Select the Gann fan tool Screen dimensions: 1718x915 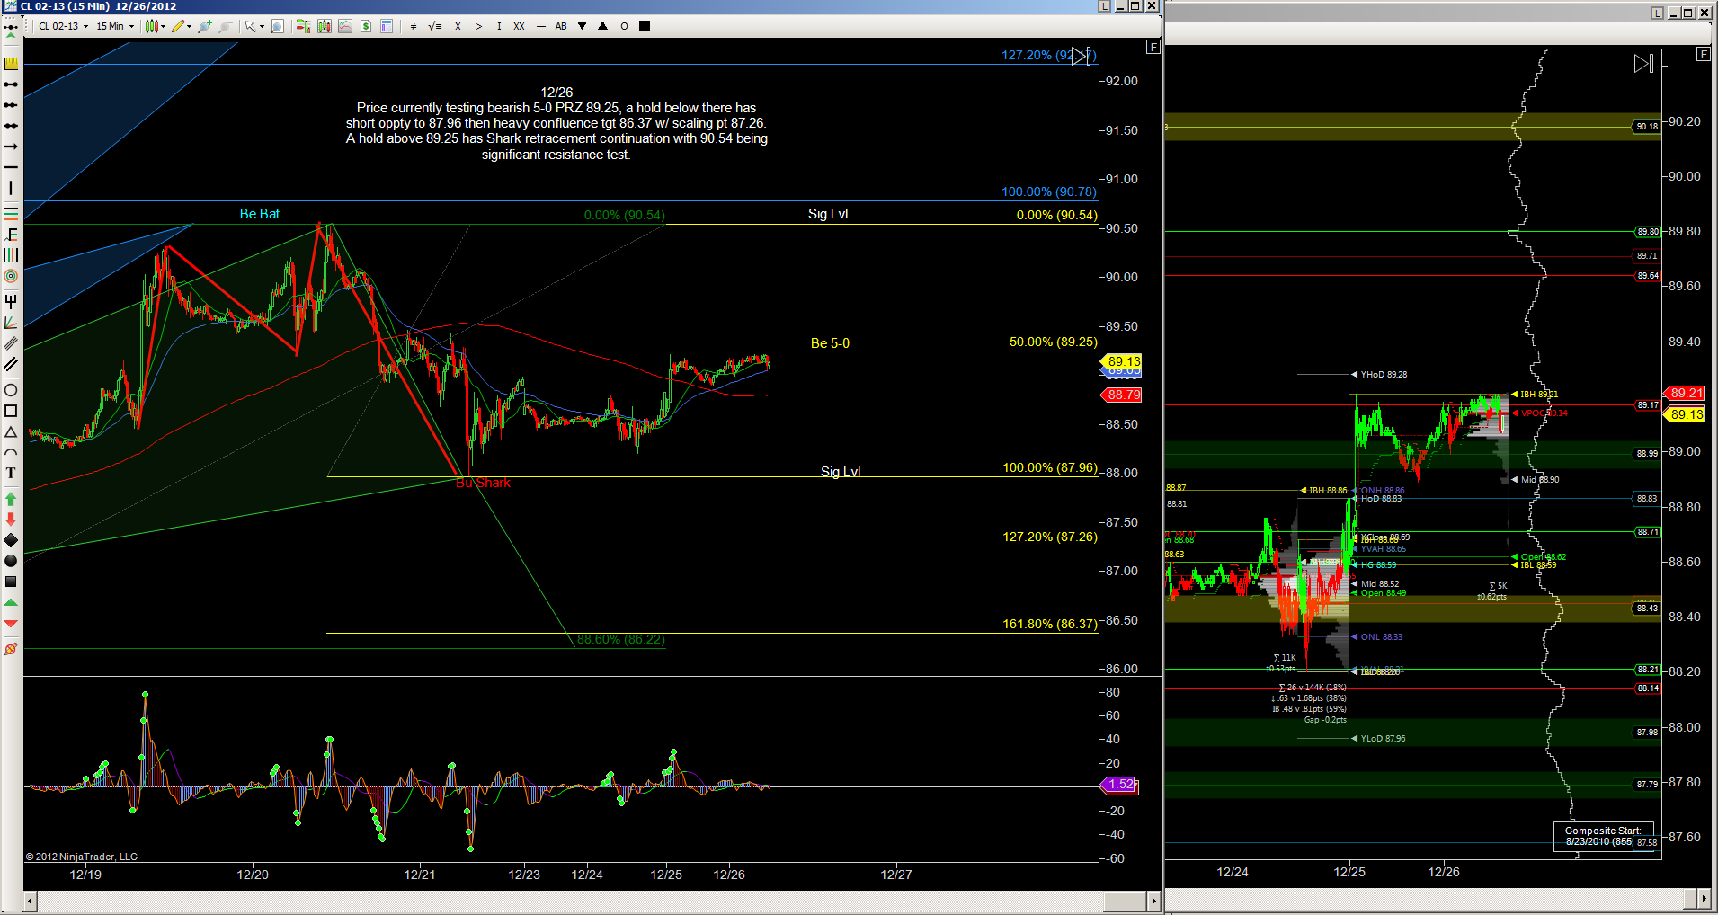pyautogui.click(x=11, y=323)
